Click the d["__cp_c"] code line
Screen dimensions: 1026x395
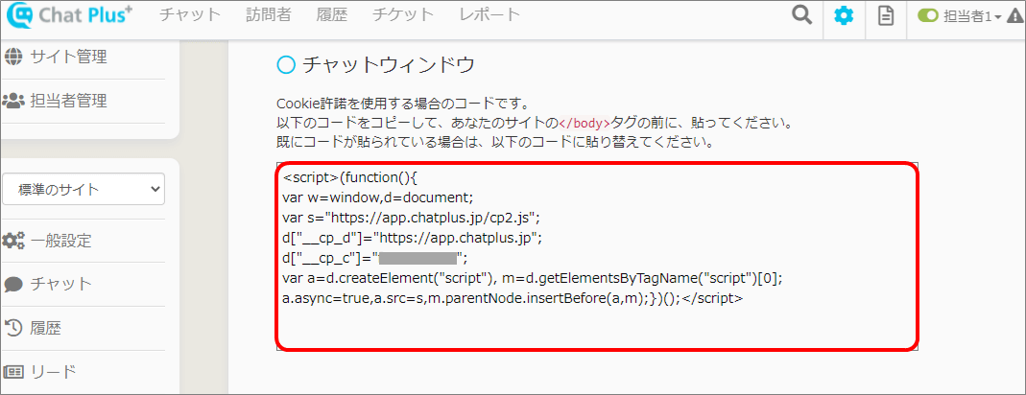[375, 257]
